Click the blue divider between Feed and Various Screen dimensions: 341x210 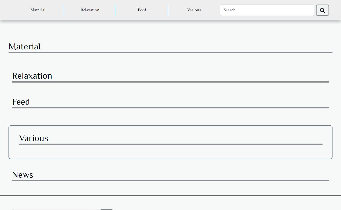(168, 10)
